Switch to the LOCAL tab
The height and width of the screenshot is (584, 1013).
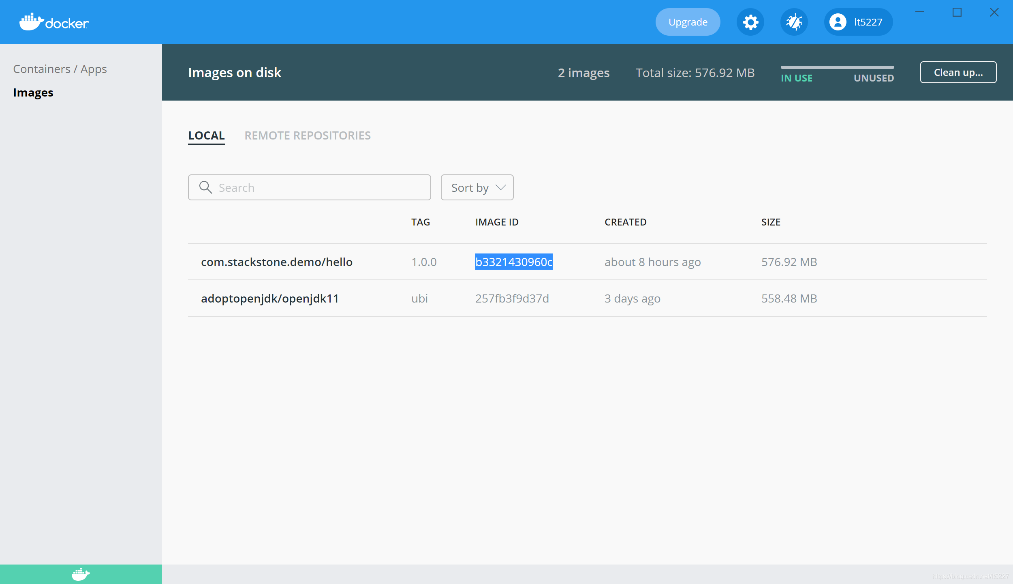(206, 135)
